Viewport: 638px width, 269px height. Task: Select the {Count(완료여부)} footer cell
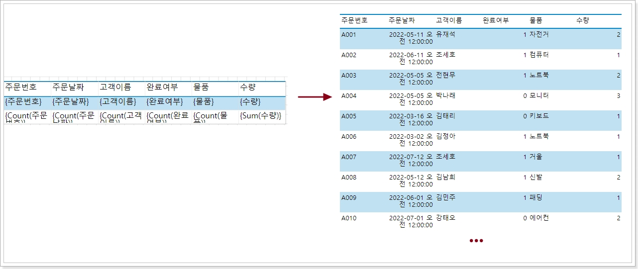[167, 117]
